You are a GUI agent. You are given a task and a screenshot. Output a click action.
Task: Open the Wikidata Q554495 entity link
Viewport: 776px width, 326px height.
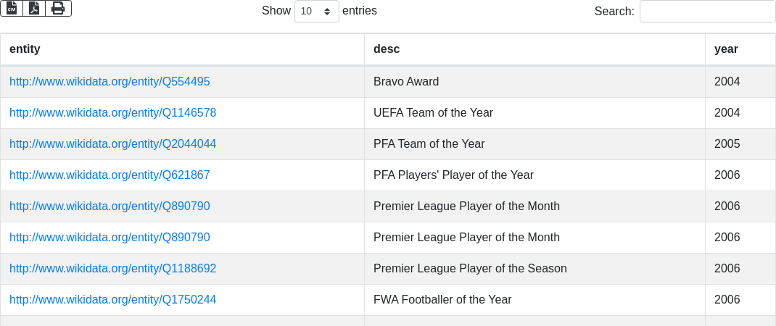[110, 82]
